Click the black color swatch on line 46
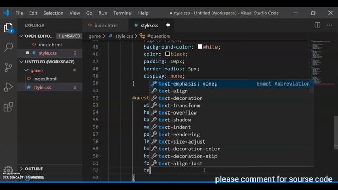 167,54
